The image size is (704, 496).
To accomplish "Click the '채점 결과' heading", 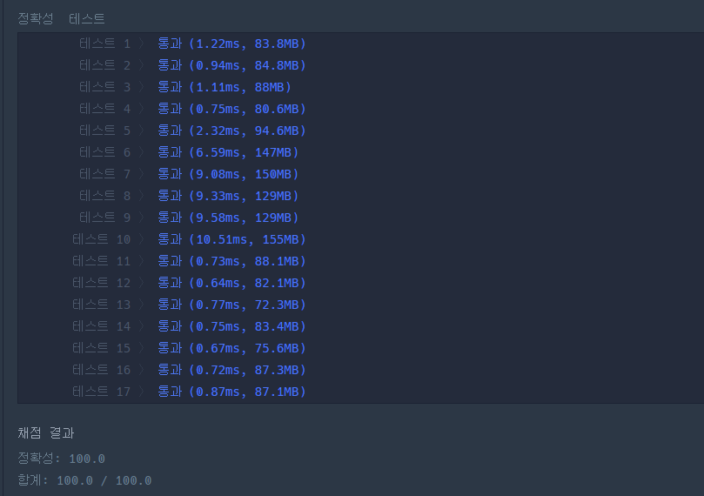I will tap(46, 433).
